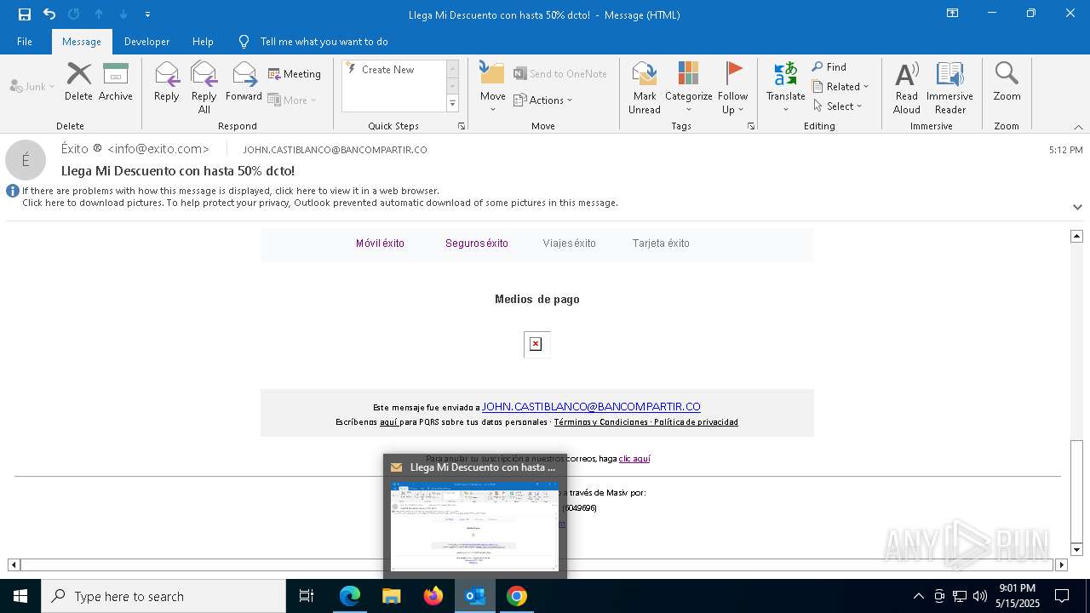Open the notification center icon
Image resolution: width=1090 pixels, height=613 pixels.
(x=1062, y=596)
